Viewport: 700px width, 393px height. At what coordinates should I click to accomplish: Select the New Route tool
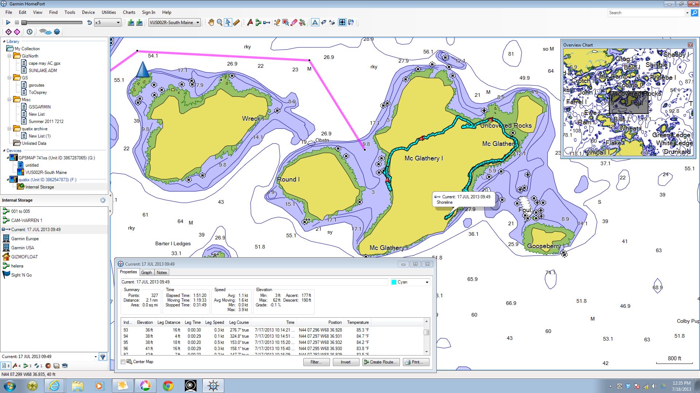[x=258, y=23]
